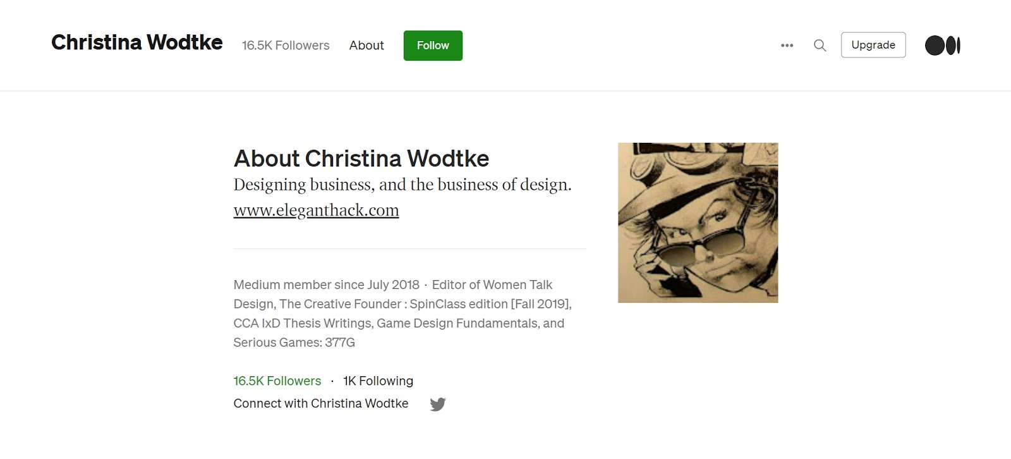Open the www.eleganthack.com link

(316, 211)
